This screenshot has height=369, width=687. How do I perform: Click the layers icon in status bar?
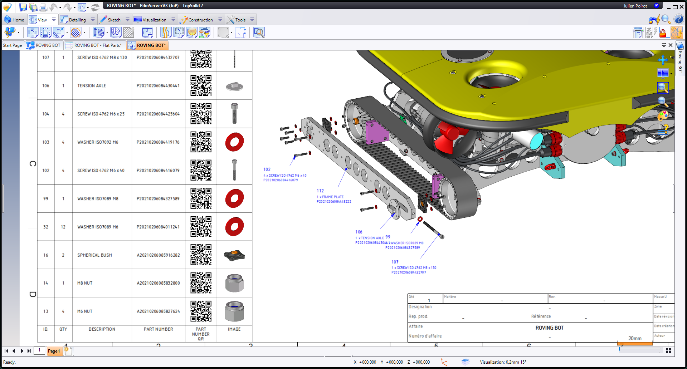pyautogui.click(x=465, y=362)
